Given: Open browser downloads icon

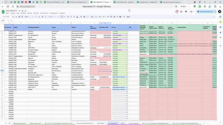Looking at the screenshot, I should 220,7.
